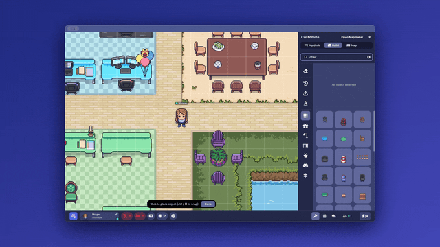Expand the arrow next to the record button
The height and width of the screenshot is (247, 440).
(x=166, y=216)
